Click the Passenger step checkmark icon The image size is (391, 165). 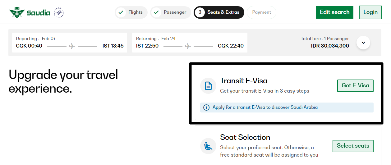[x=156, y=12]
